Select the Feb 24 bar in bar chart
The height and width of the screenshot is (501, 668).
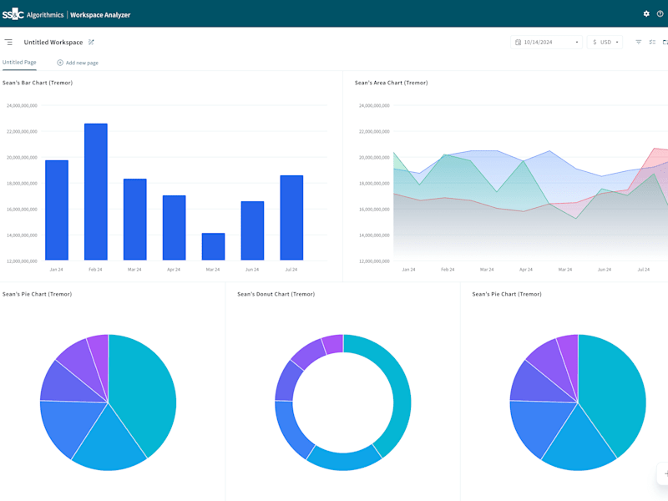pos(96,192)
